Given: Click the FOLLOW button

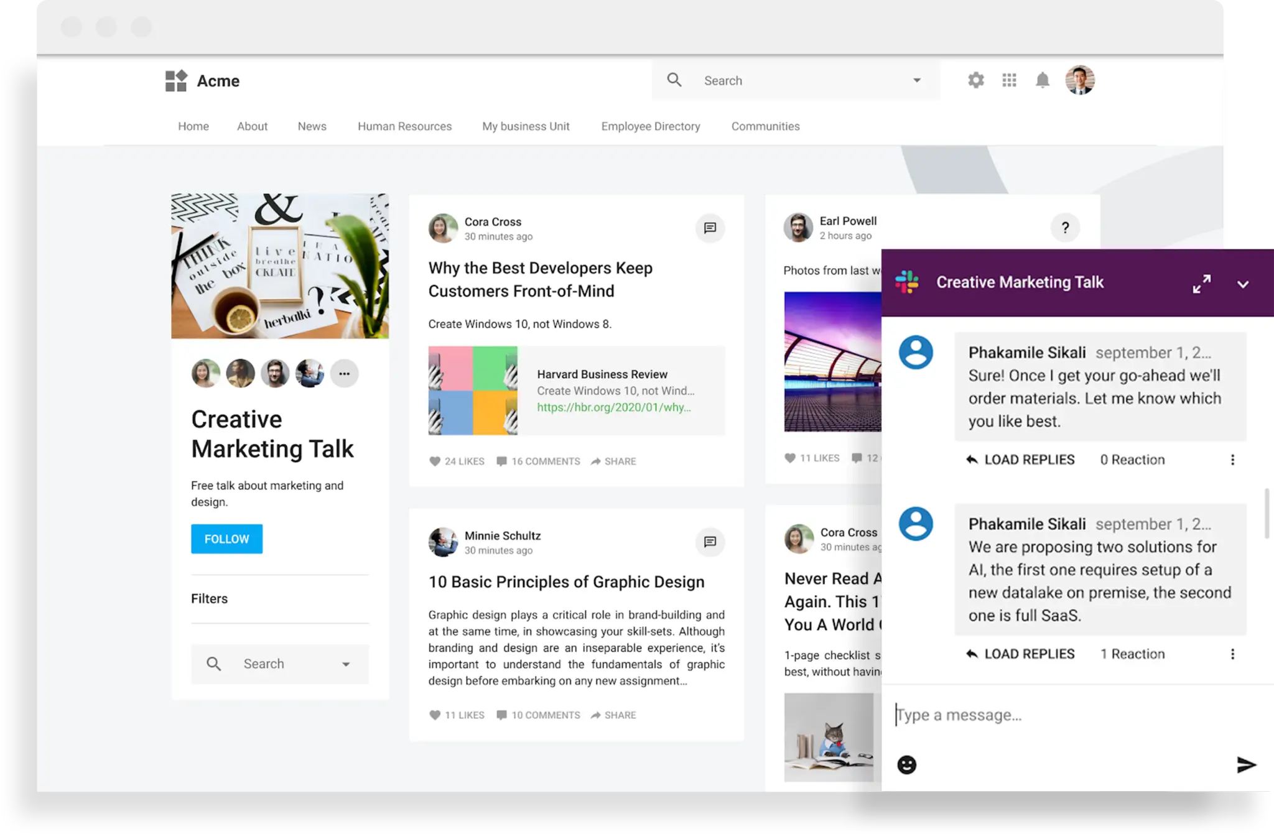Looking at the screenshot, I should pos(226,539).
